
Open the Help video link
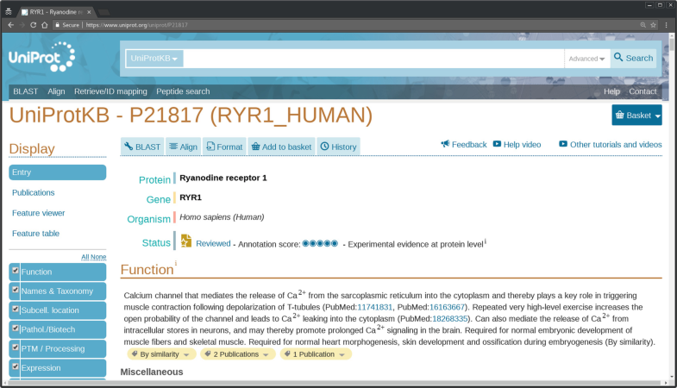(517, 145)
